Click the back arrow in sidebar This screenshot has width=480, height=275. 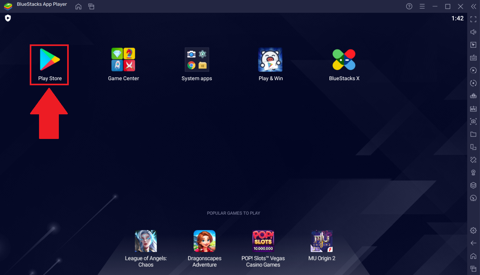tap(473, 243)
